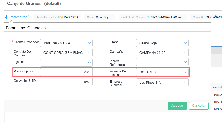Click the Parámetros Generales panel title
This screenshot has height=123, width=222.
pos(26,28)
